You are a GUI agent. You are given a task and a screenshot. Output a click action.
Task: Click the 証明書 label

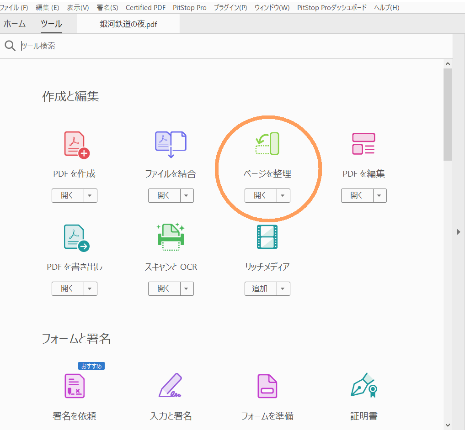point(364,416)
